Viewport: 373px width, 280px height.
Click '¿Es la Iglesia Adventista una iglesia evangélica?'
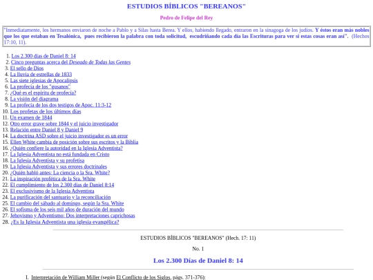(65, 222)
